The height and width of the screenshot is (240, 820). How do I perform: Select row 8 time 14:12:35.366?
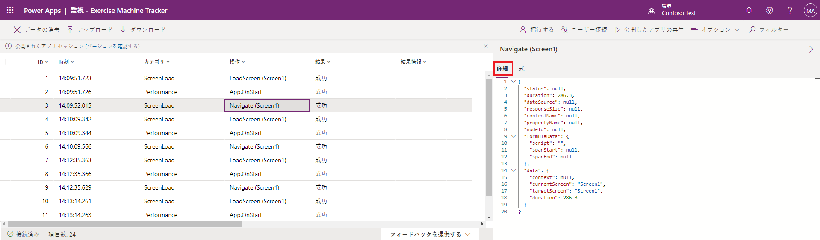[75, 174]
